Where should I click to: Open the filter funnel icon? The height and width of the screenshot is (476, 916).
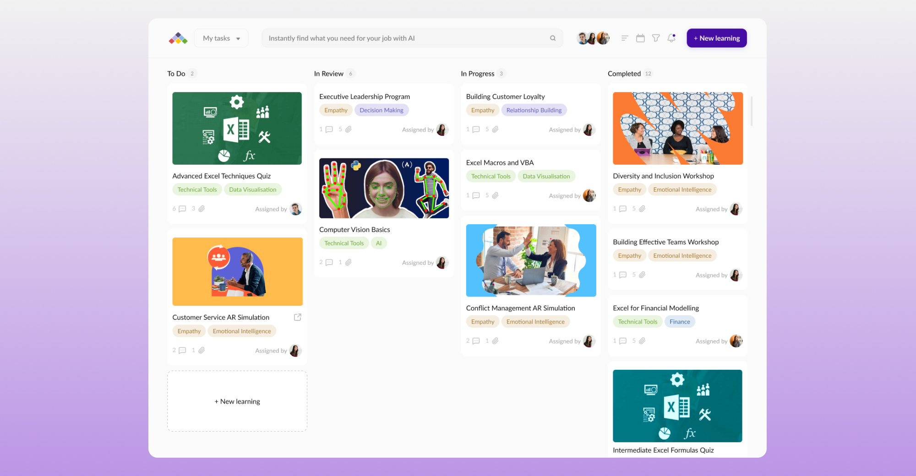click(656, 38)
